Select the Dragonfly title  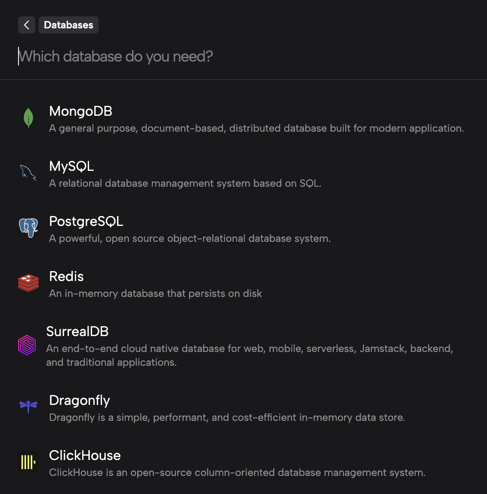(80, 400)
